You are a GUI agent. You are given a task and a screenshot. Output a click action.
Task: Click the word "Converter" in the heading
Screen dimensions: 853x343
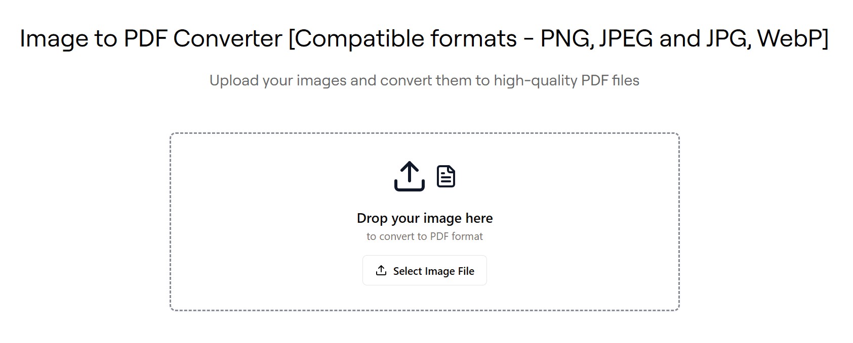227,39
